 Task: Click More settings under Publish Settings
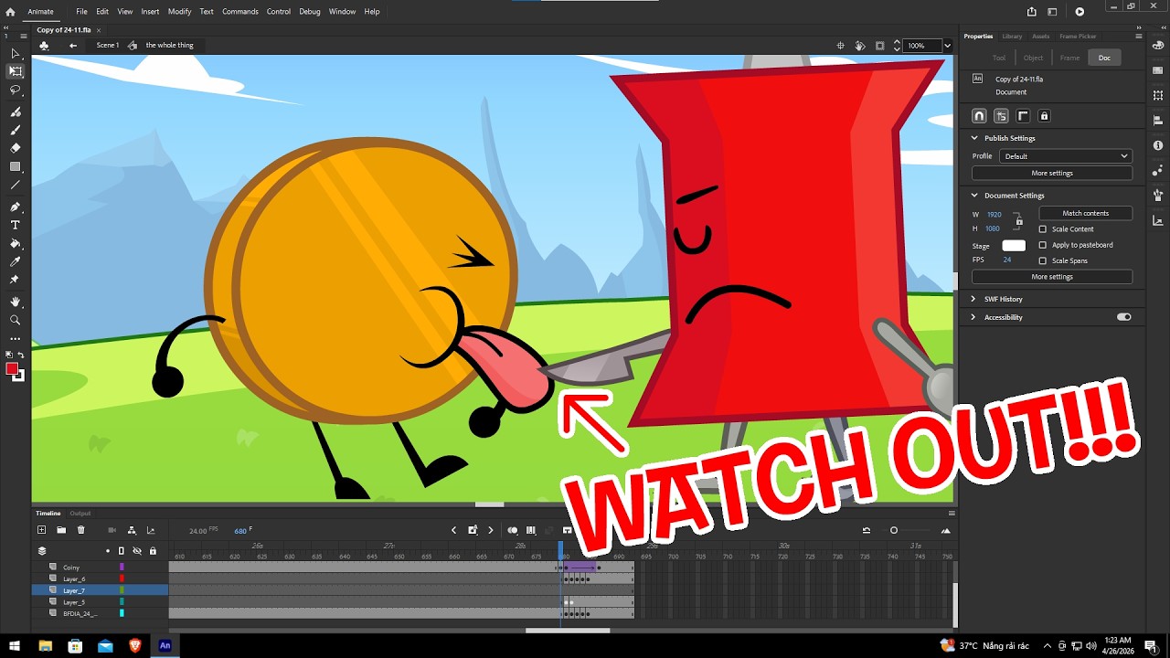point(1052,173)
